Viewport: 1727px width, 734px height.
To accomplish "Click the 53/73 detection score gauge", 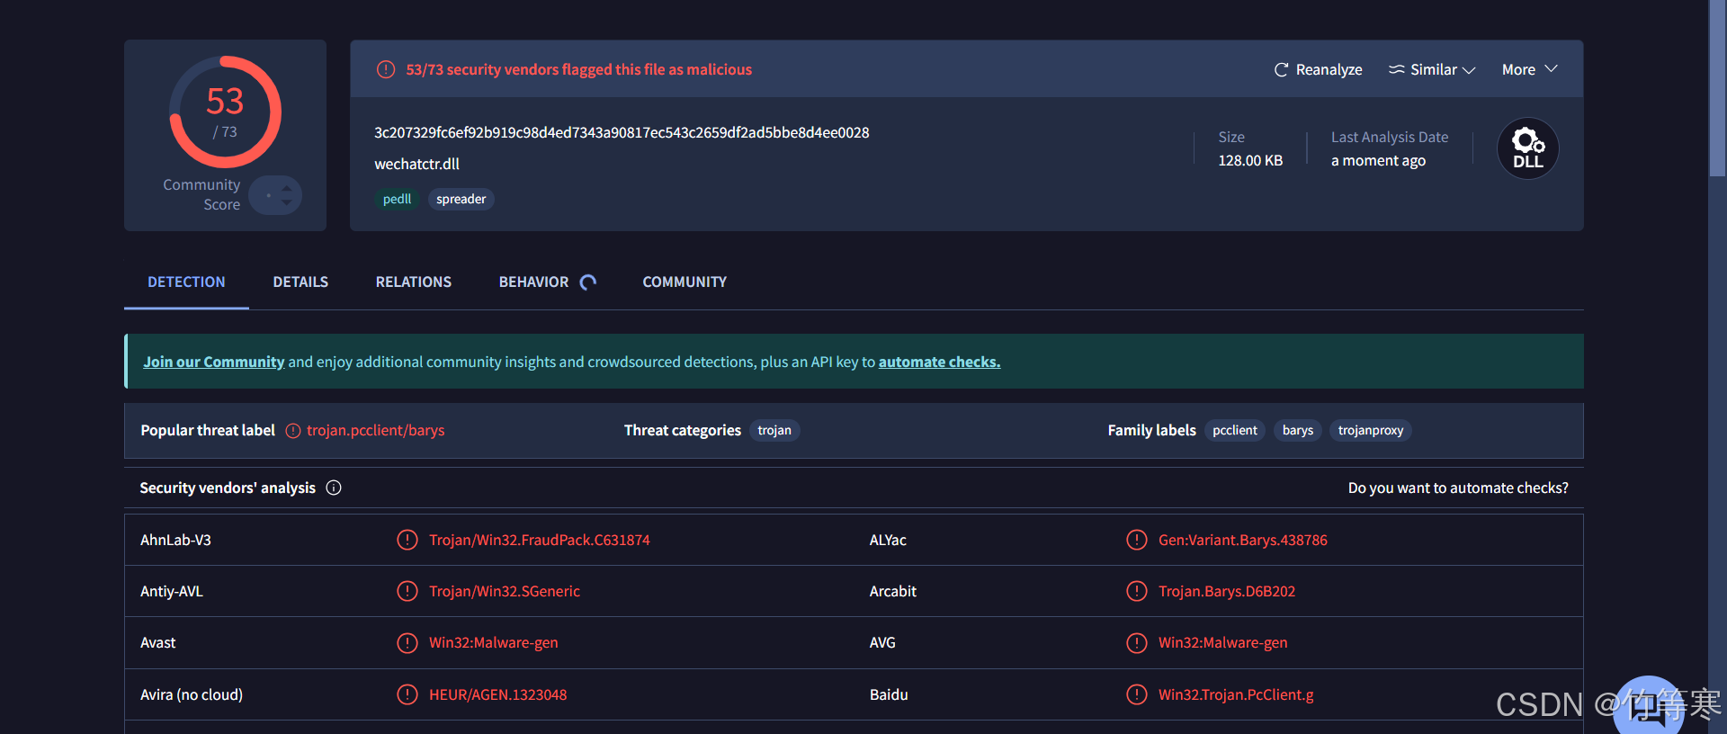I will coord(225,112).
